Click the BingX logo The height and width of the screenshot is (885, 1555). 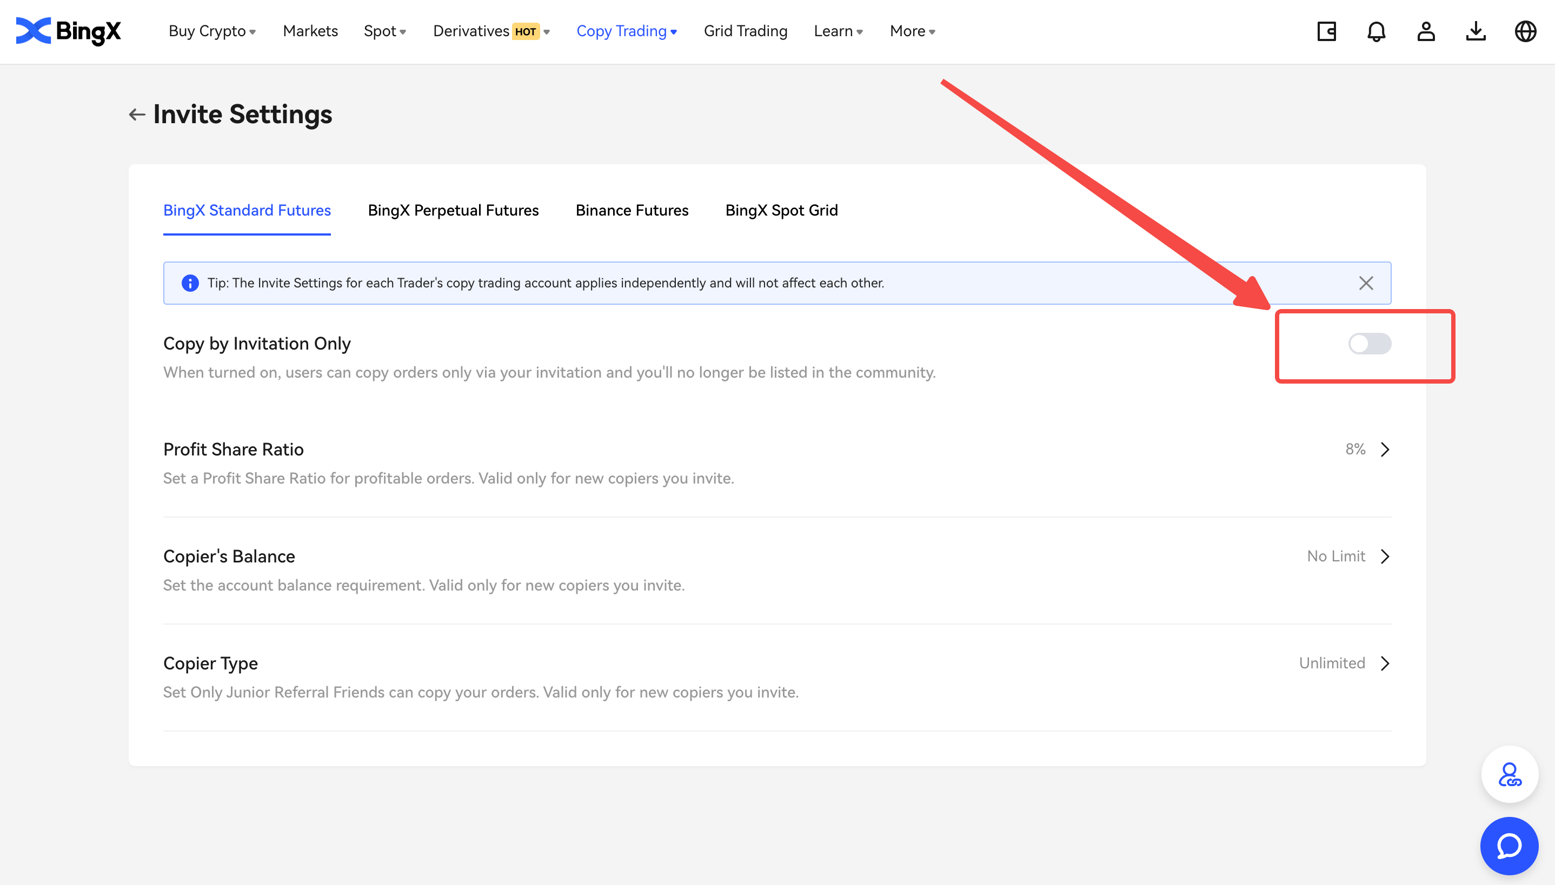coord(69,31)
